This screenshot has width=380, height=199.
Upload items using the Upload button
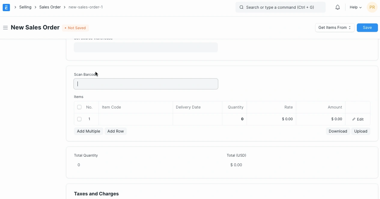tap(360, 131)
